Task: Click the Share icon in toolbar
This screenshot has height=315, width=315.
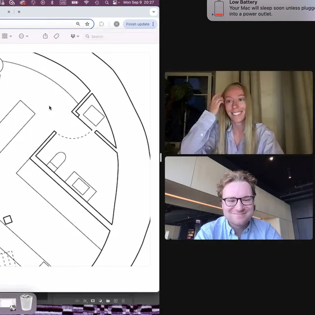Action: point(45,36)
